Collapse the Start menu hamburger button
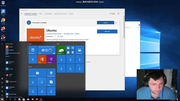The image size is (180, 101). coord(2,44)
